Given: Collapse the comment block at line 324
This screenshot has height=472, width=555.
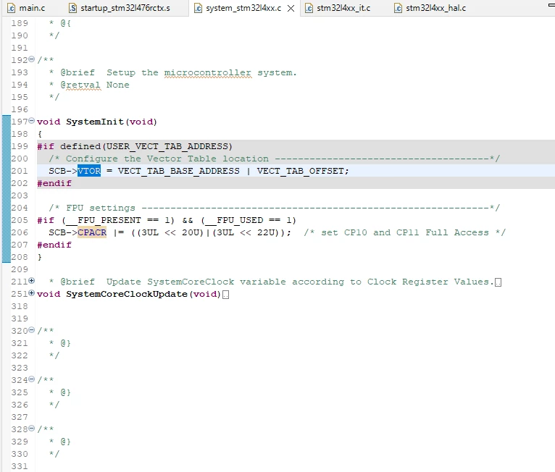Looking at the screenshot, I should point(31,379).
